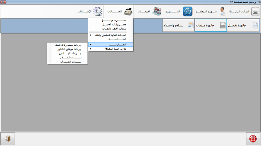Viewport: 261px width, 146px height.
Task: Click the blue المستودع warehouse icon
Action: 188,12
